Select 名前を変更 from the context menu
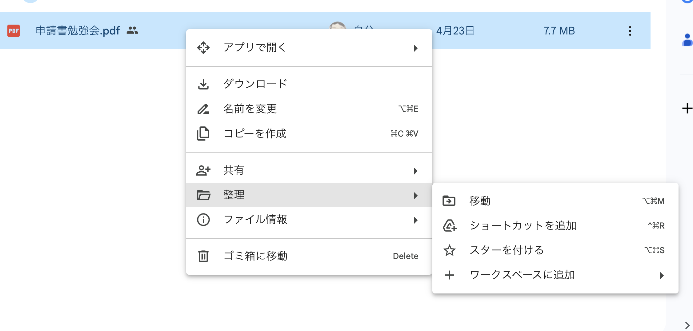693x331 pixels. [250, 109]
